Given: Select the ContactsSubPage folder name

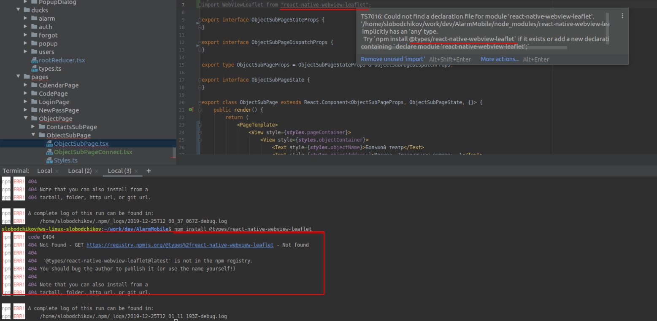Looking at the screenshot, I should (72, 127).
